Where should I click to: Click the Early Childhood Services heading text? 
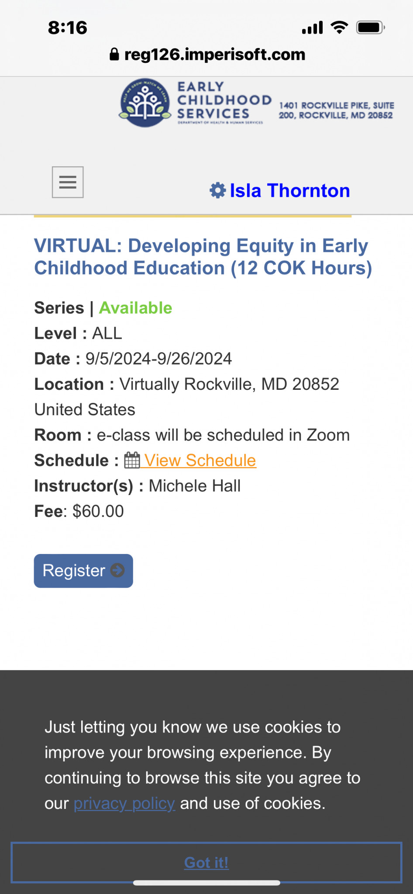pos(224,101)
